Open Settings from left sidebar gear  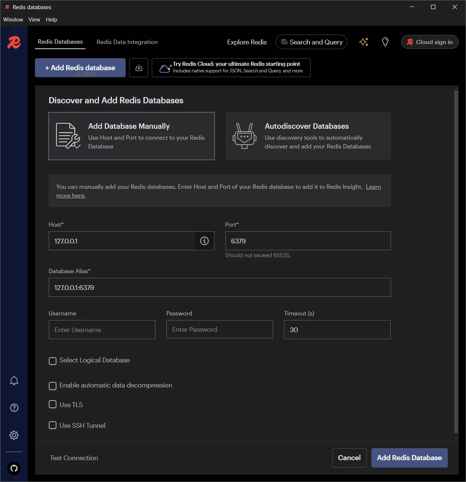tap(14, 435)
